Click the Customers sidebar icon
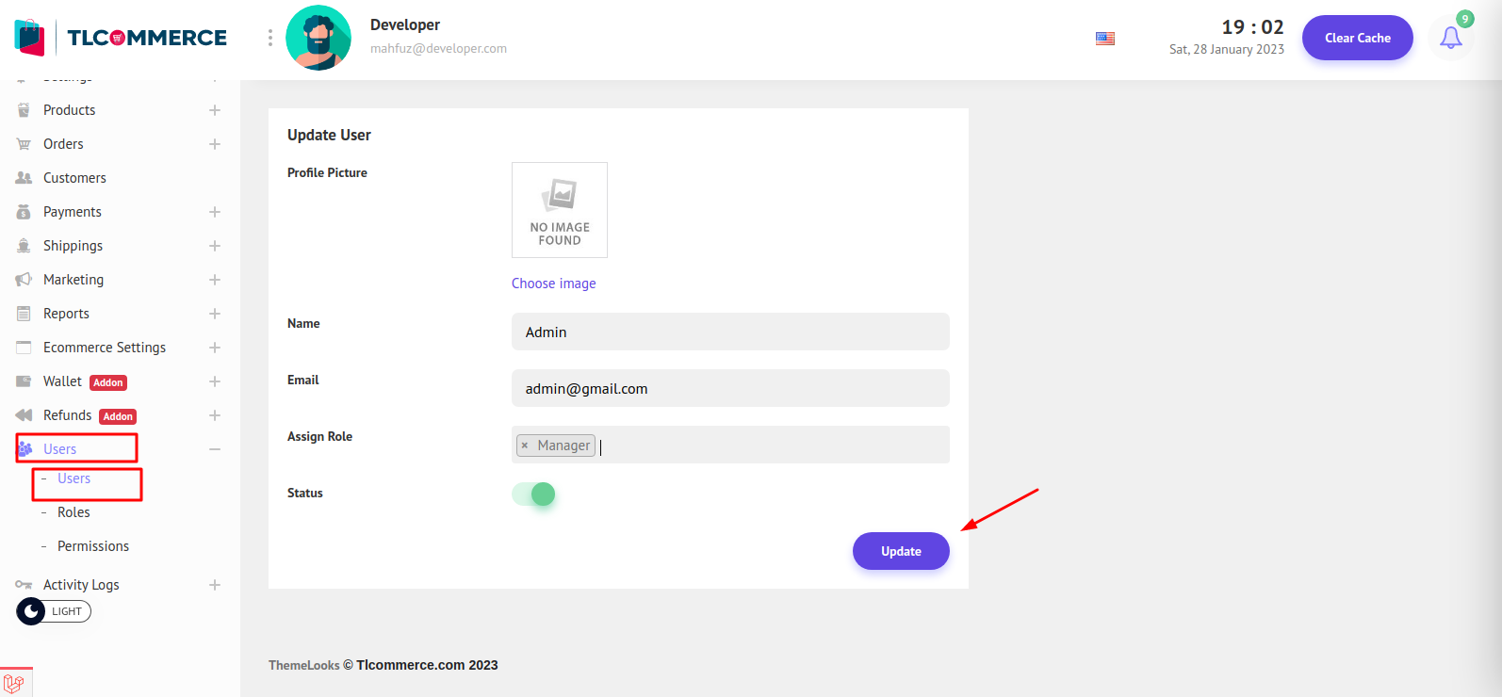This screenshot has width=1502, height=697. pyautogui.click(x=24, y=178)
